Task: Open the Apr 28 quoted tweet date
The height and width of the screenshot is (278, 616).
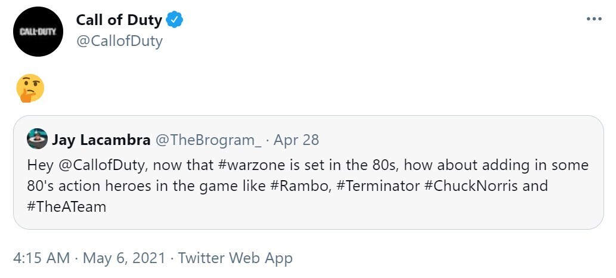Action: coord(296,140)
